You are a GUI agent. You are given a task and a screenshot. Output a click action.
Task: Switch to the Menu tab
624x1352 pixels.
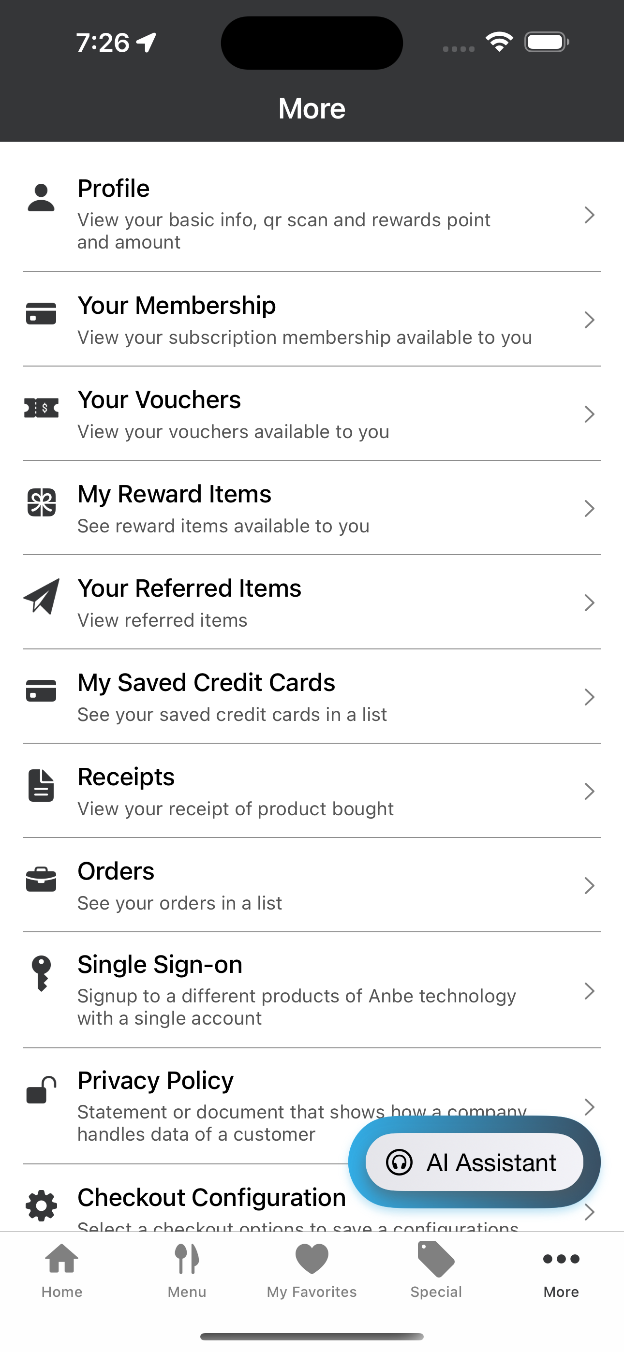187,1270
